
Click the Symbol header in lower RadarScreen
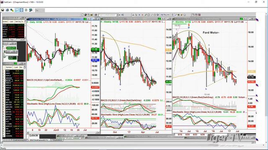(x=9, y=67)
